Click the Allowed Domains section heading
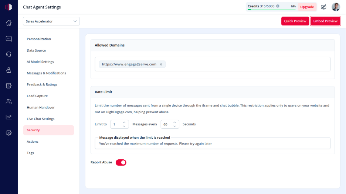The height and width of the screenshot is (194, 346). click(110, 45)
